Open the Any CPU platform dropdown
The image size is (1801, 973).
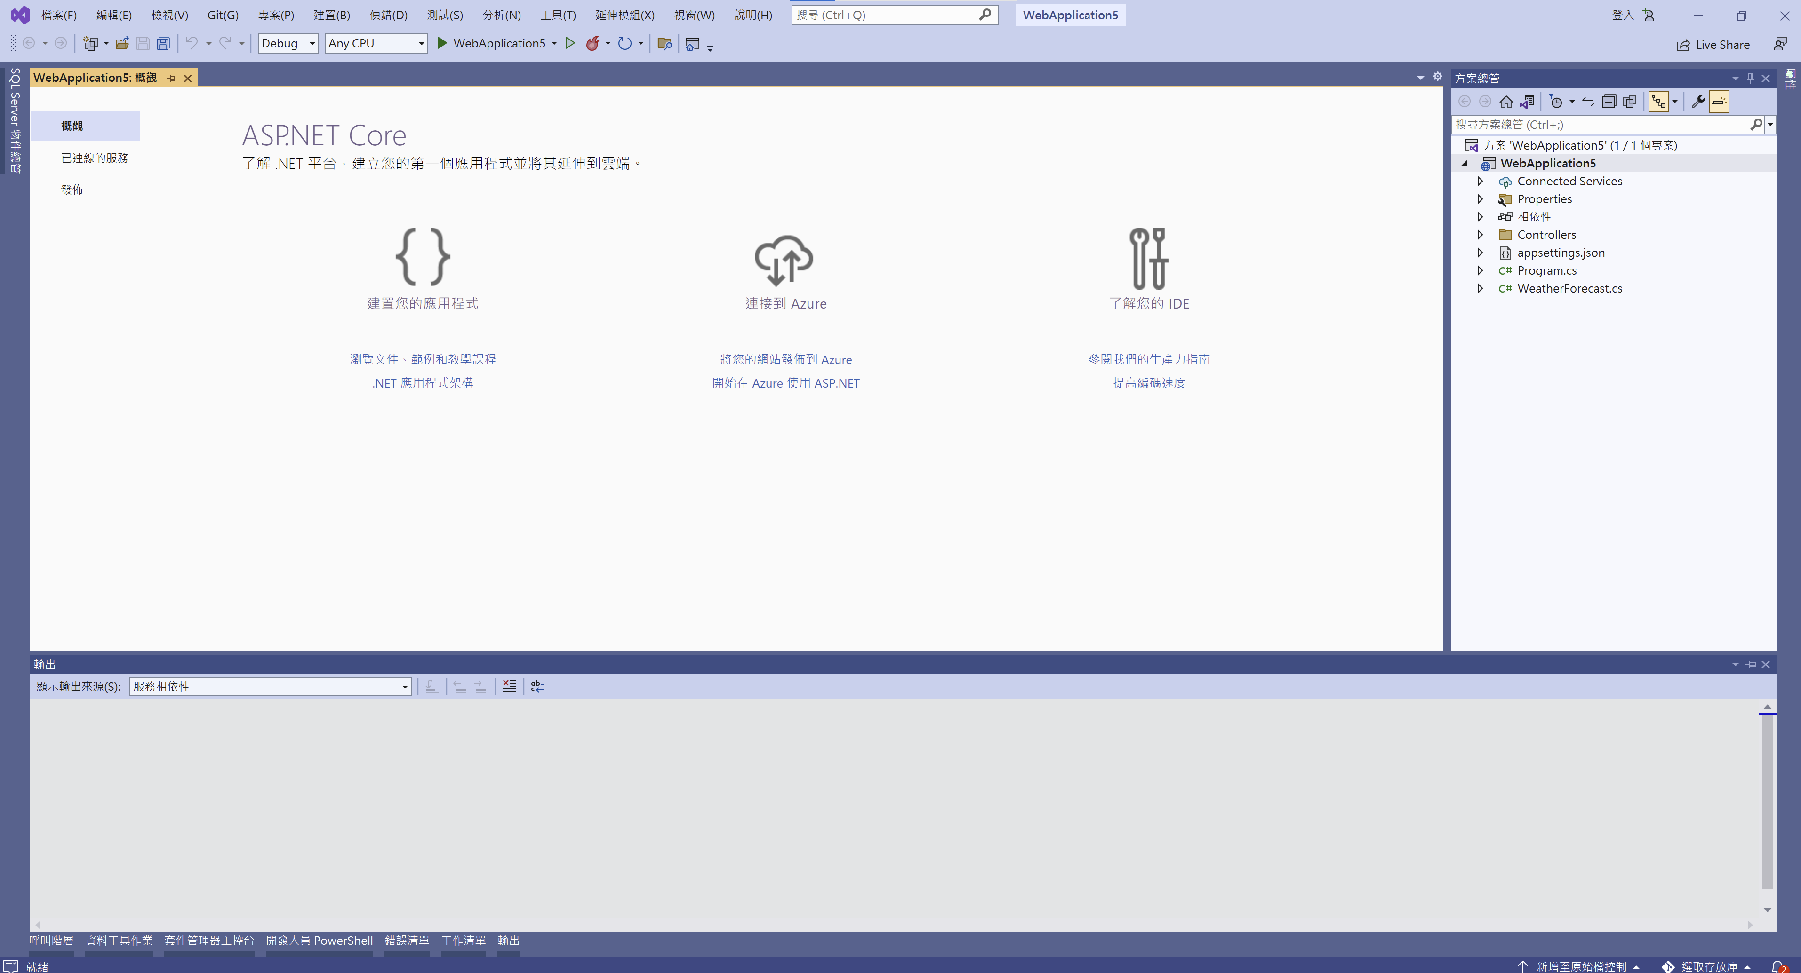(x=420, y=43)
